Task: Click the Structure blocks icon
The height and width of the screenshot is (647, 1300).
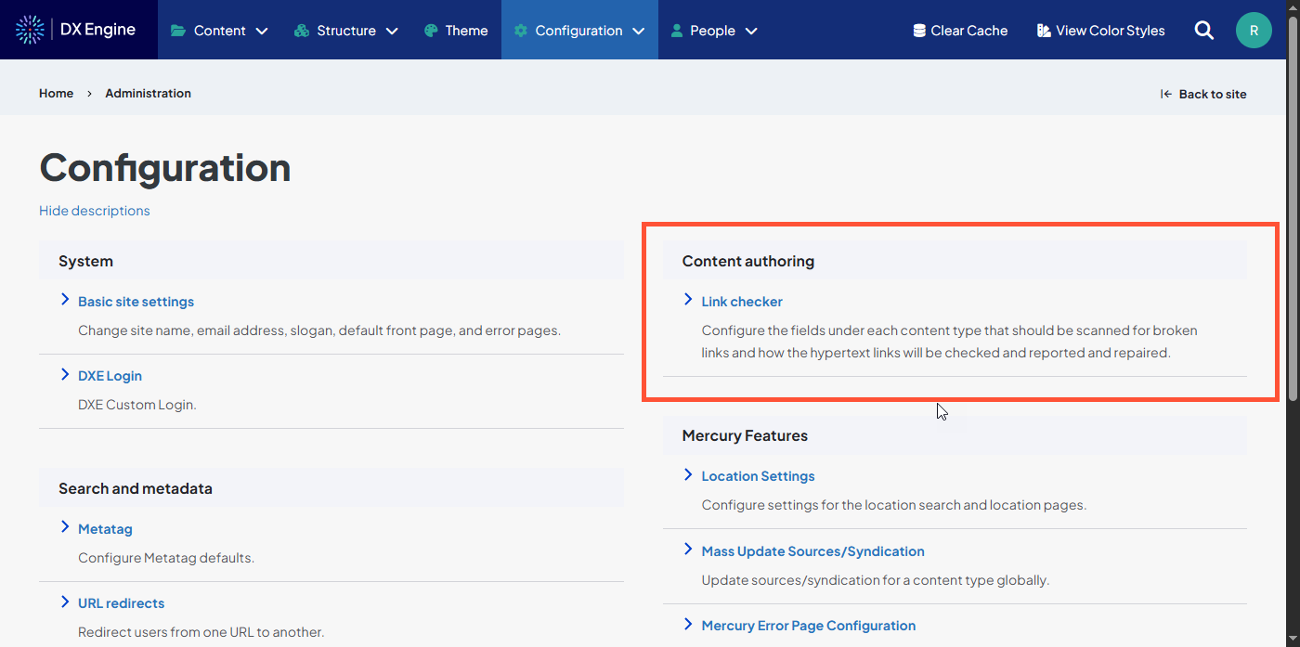Action: 301,31
